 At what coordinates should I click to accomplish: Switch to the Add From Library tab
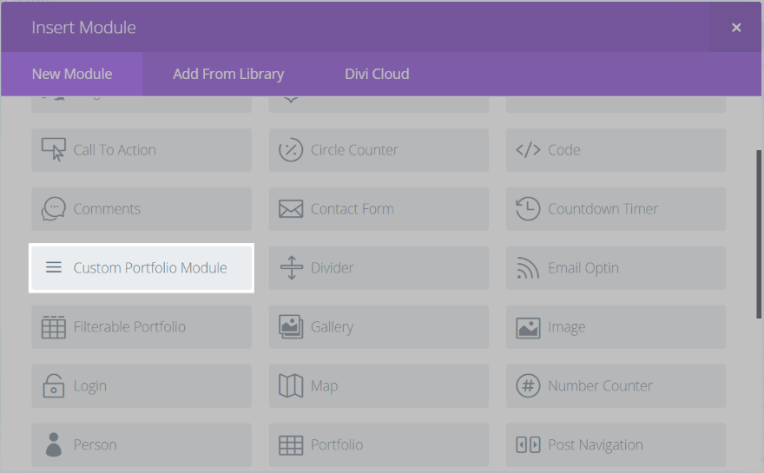click(x=228, y=74)
